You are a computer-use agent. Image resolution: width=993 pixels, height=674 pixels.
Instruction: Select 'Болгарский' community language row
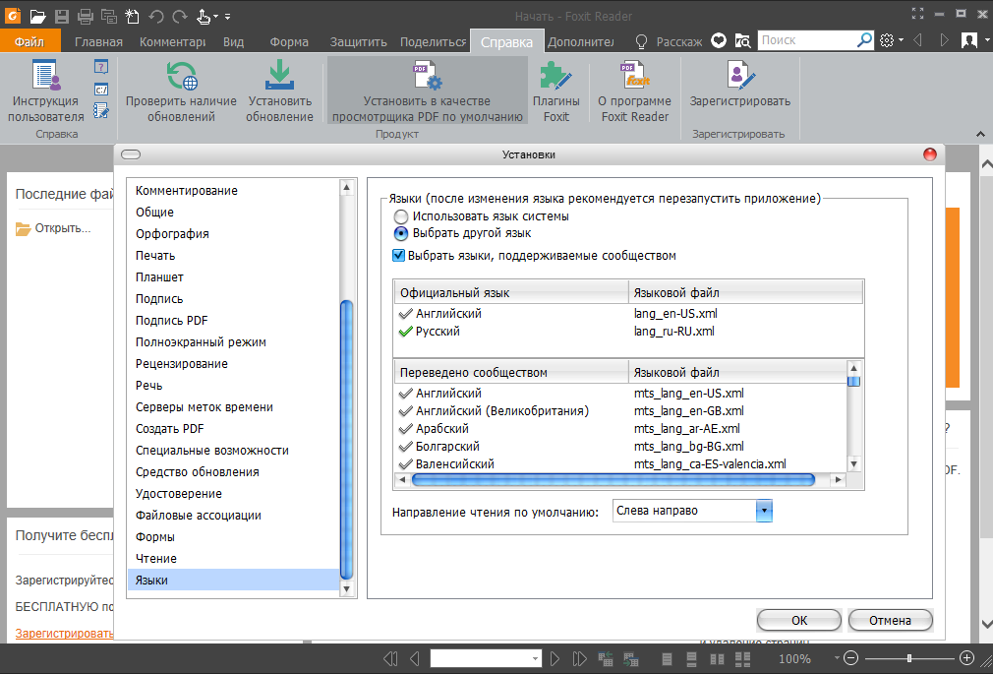[x=447, y=447]
